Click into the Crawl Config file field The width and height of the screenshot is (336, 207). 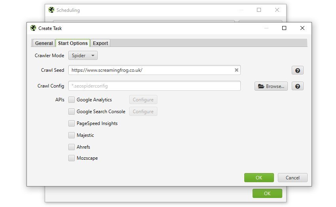154,86
